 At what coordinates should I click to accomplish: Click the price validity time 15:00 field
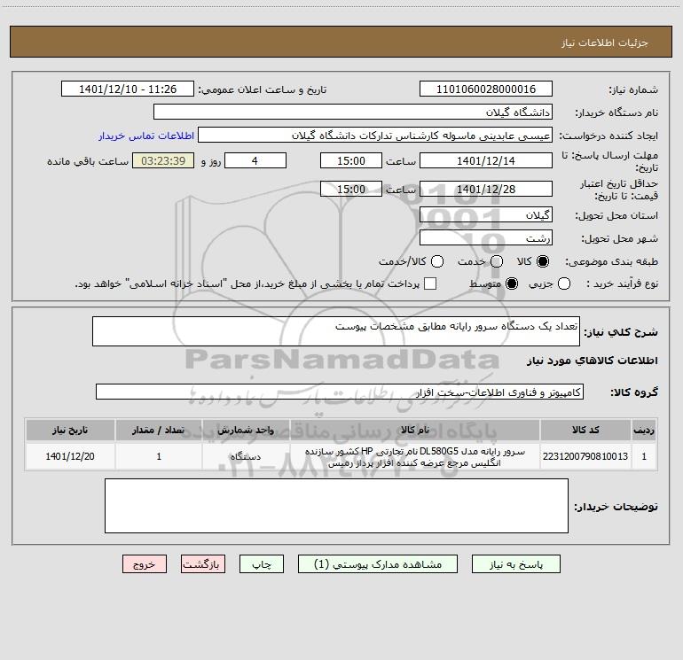coord(351,189)
